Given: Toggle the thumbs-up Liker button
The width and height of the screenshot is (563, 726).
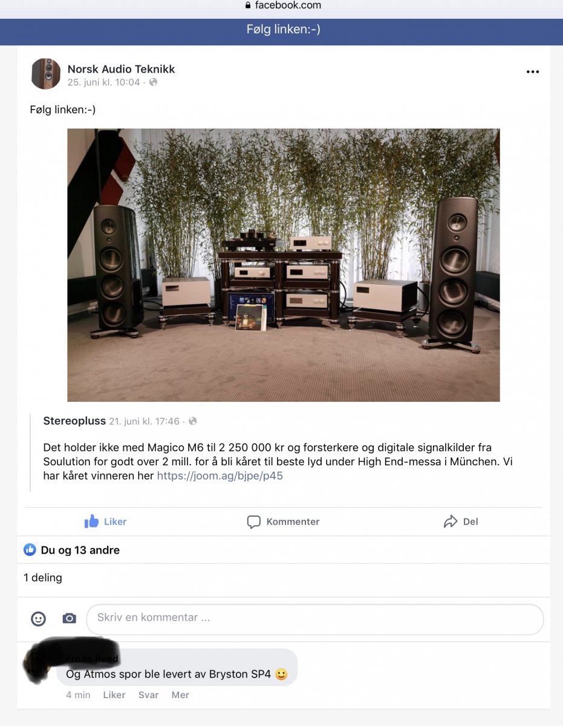Looking at the screenshot, I should pos(105,522).
